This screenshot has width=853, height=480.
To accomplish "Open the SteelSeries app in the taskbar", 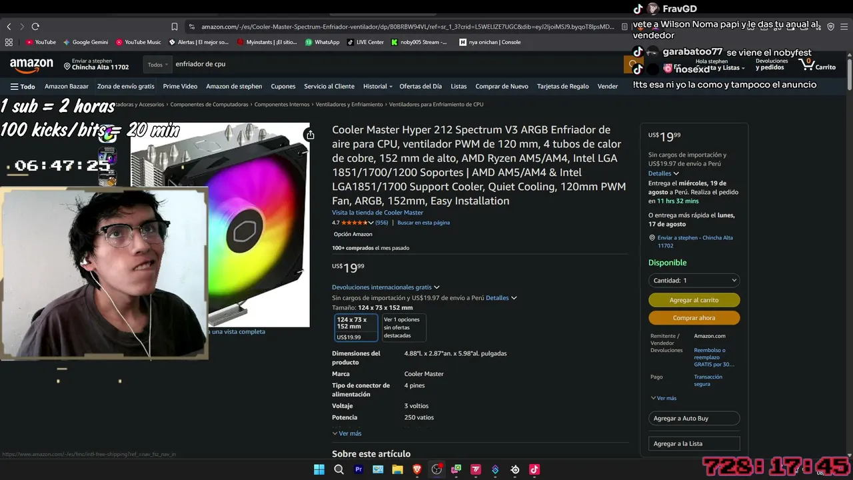I will (x=514, y=469).
